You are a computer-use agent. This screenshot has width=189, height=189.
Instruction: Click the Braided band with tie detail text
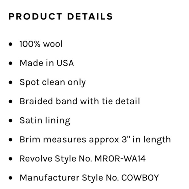[80, 101]
